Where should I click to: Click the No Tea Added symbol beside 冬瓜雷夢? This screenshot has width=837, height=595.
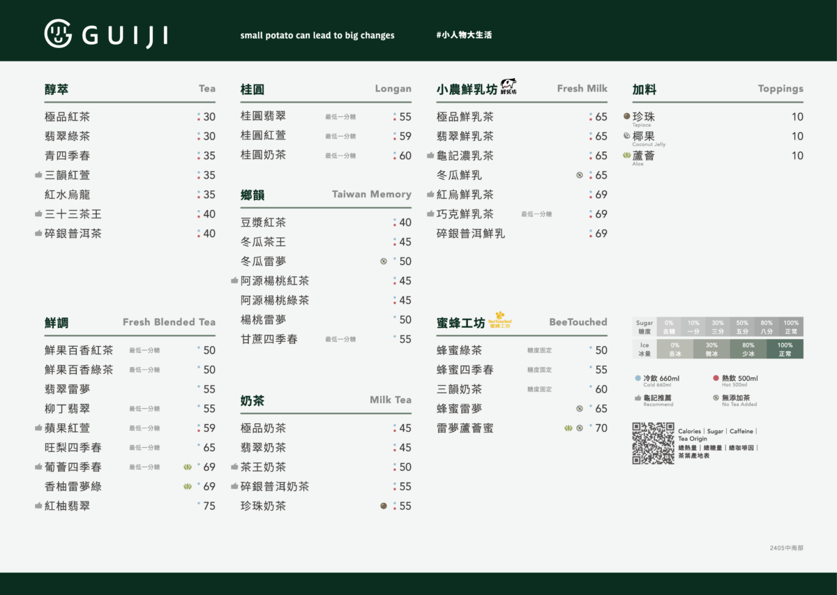(382, 261)
